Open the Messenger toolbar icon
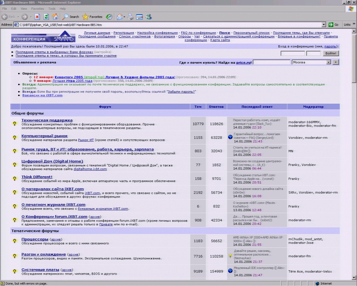Screen dimensions: 357x286 coord(149,17)
